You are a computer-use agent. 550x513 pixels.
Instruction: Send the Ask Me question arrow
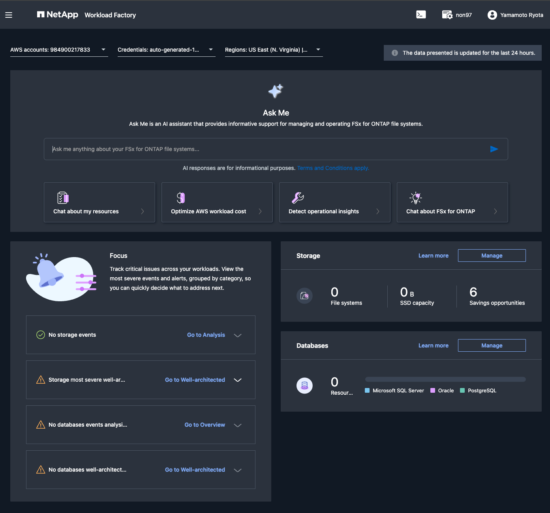[494, 149]
